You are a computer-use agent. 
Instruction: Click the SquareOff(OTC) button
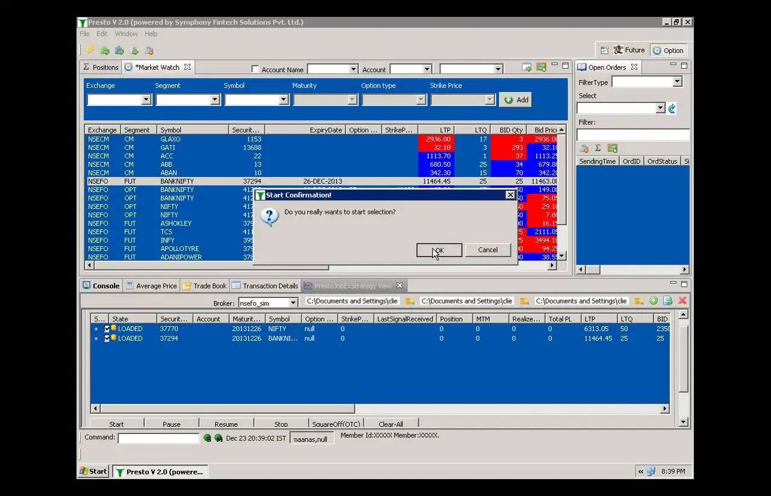pyautogui.click(x=336, y=424)
